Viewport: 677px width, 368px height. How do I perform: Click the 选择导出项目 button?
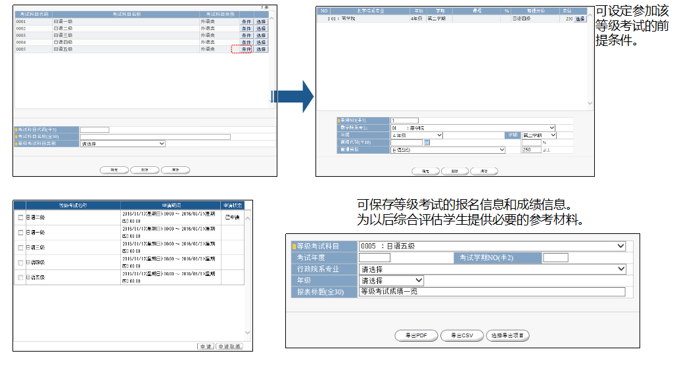pyautogui.click(x=509, y=336)
